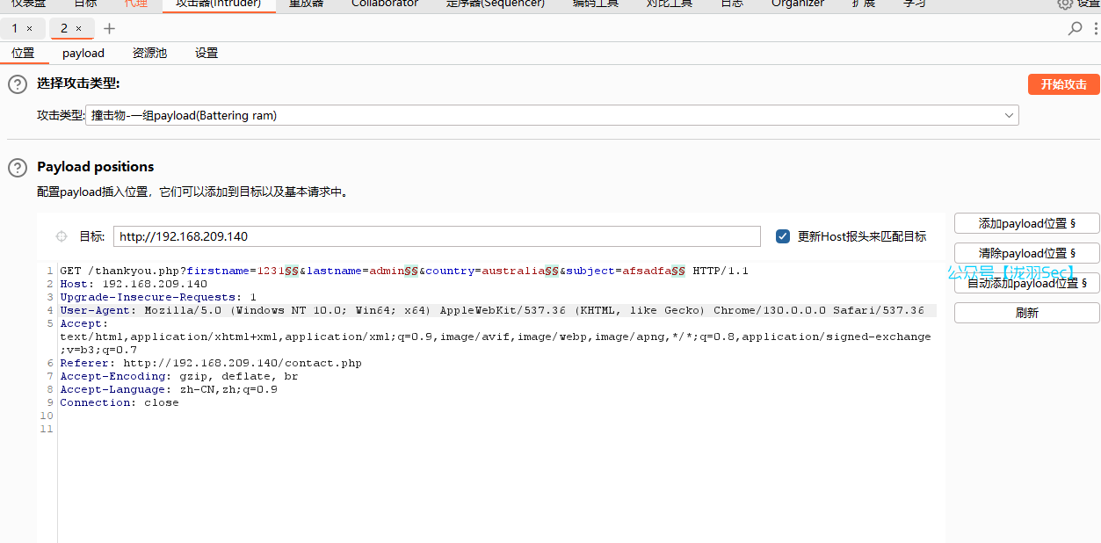
Task: Open the search magnifier in the tab bar
Action: 1076,28
